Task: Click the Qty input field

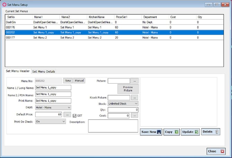Action: coord(123,110)
